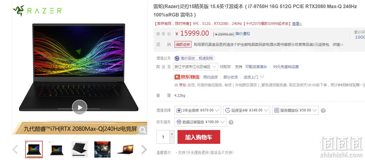Click the help icon beside 服务赠鼠标

(323, 111)
